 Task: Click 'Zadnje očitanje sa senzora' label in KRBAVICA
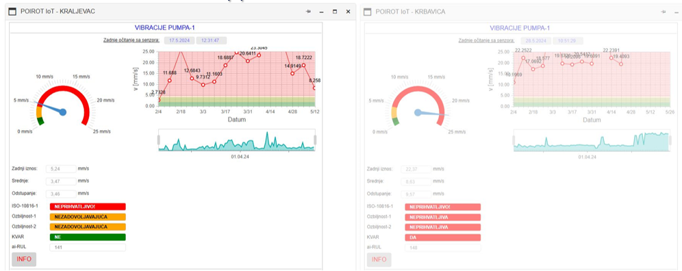click(486, 40)
